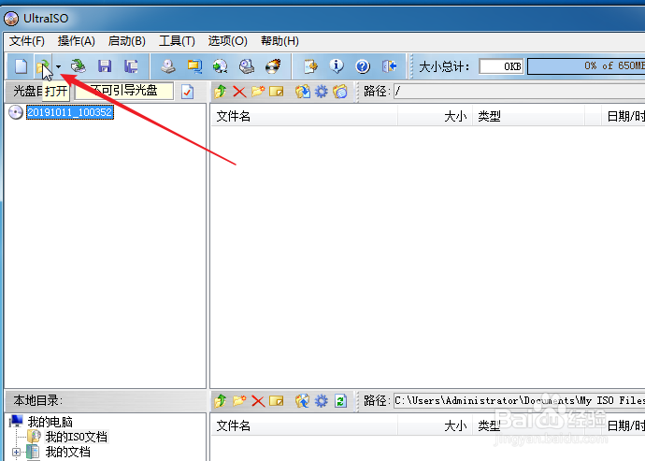Image resolution: width=645 pixels, height=461 pixels.
Task: Click the Exit toolbar icon
Action: click(389, 66)
